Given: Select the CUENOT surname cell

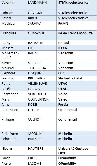Looking at the screenshot, I should [41, 124].
